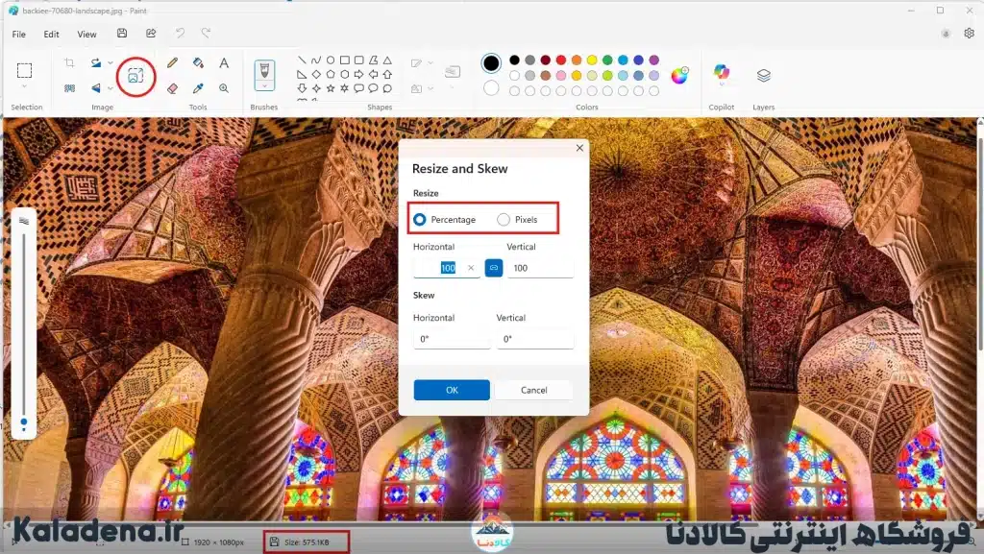Toggle the maintain aspect ratio link button
This screenshot has width=984, height=554.
coord(494,268)
